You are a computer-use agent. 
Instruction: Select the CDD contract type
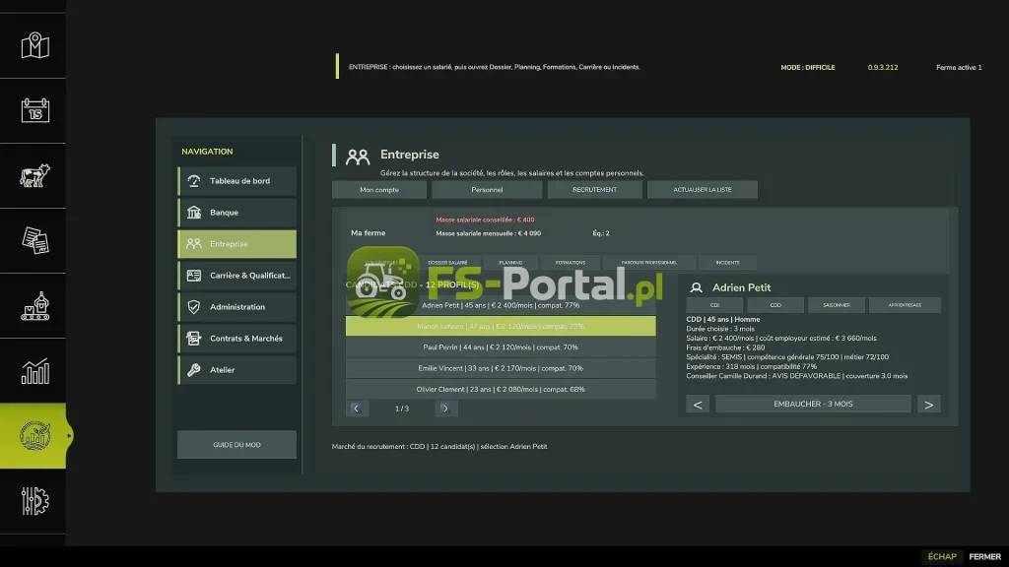point(775,305)
